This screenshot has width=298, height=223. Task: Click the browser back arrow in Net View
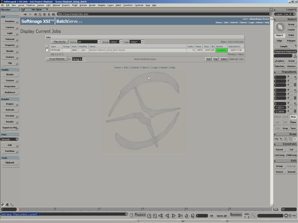tap(25, 14)
